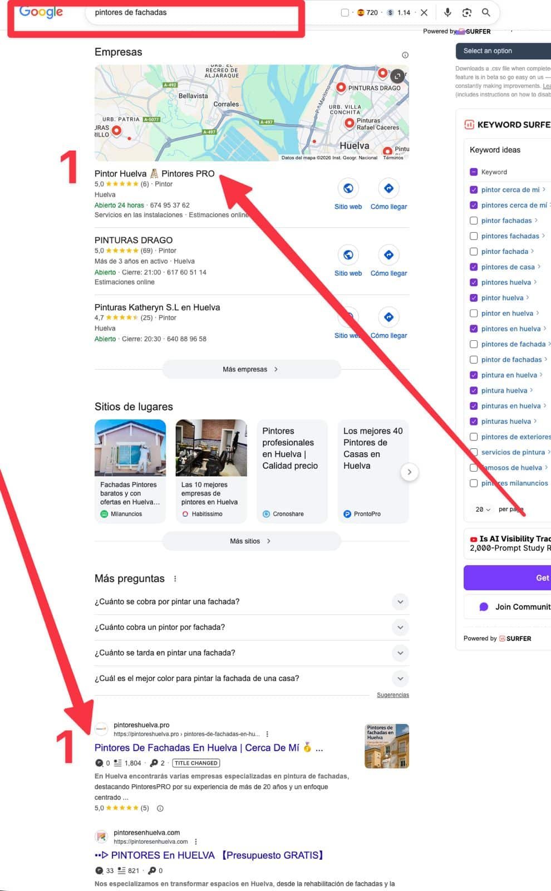Open three-dot menu for pintoreshuelva.pro result
The image size is (551, 891).
(267, 734)
